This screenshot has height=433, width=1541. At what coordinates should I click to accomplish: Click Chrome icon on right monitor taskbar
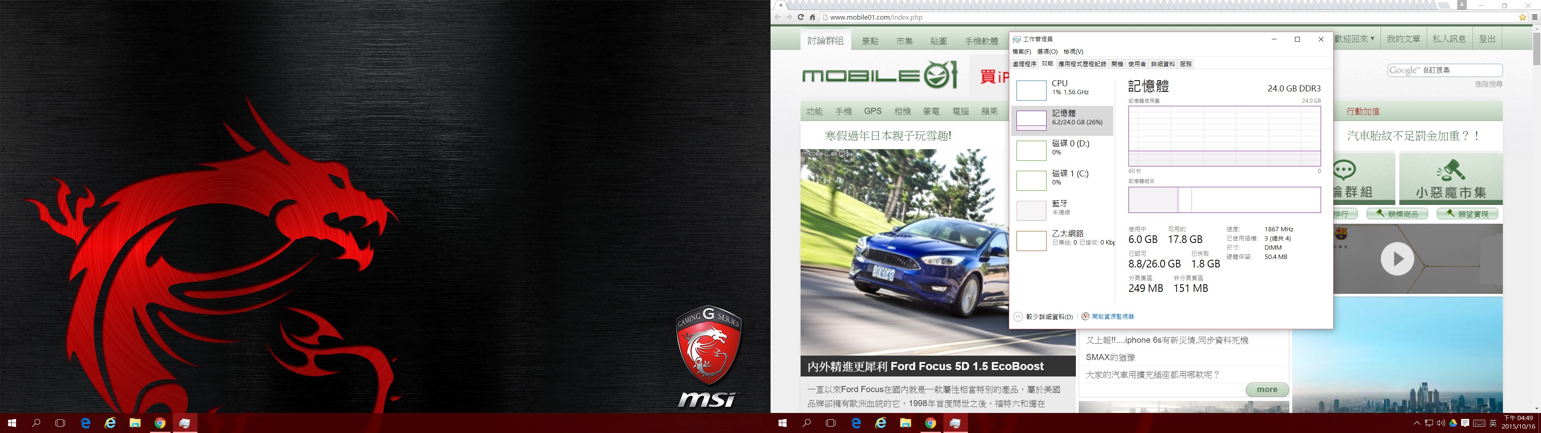point(930,423)
